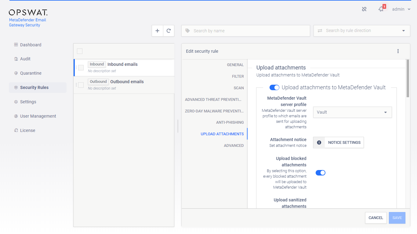Click the rule settings vertical scrollbar

click(408, 78)
